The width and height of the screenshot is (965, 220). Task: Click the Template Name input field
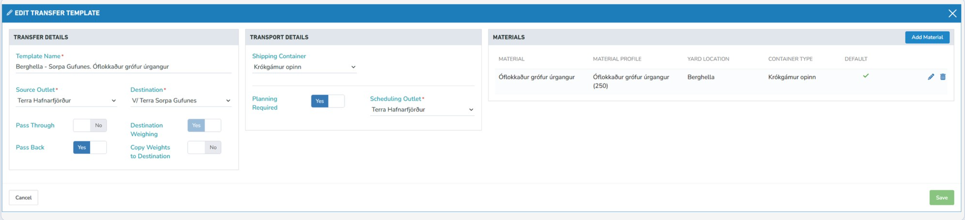123,67
